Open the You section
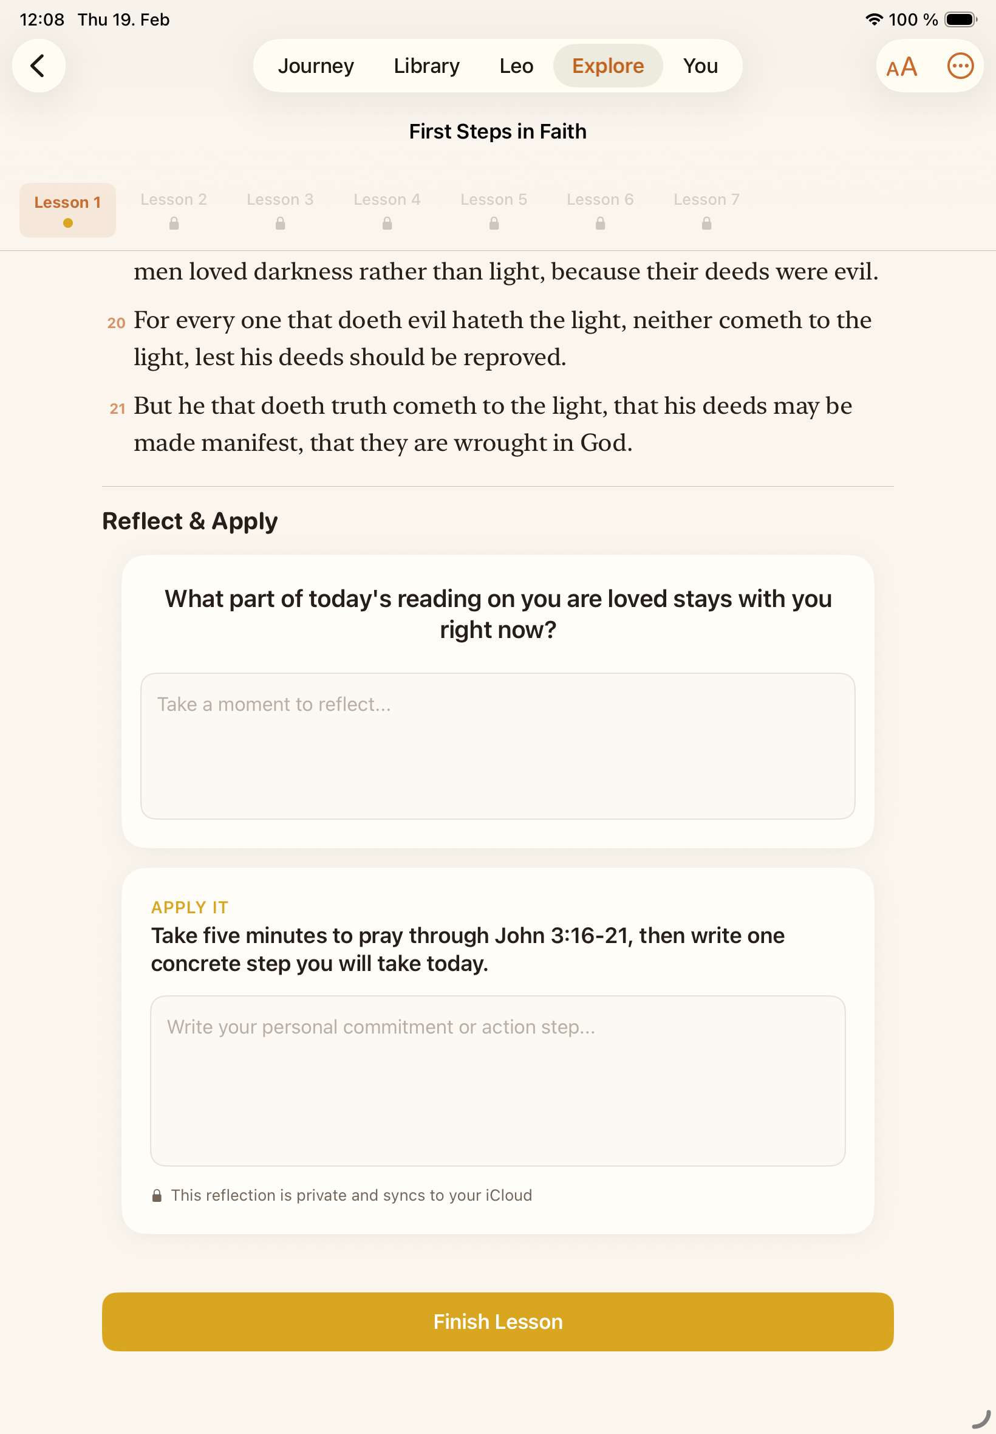 [700, 66]
